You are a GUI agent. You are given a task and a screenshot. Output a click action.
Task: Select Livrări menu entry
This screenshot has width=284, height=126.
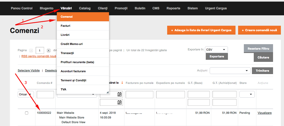[x=83, y=35]
